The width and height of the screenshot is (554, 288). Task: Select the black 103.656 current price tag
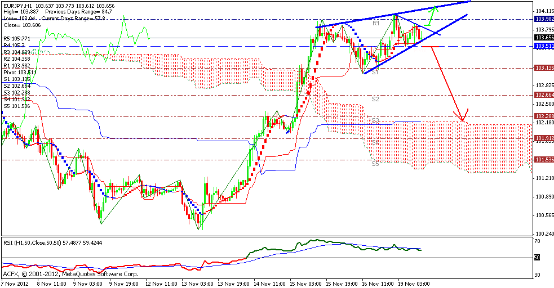tap(543, 37)
